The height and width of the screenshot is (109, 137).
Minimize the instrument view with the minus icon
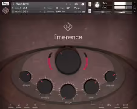135,5
